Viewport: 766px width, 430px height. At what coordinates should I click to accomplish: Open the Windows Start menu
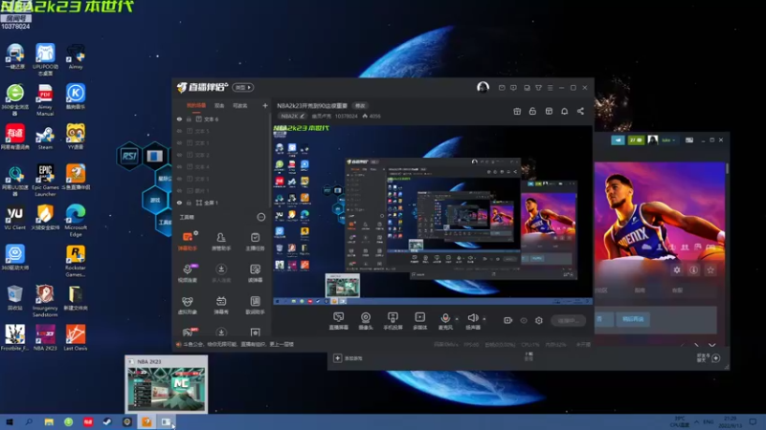pos(10,421)
